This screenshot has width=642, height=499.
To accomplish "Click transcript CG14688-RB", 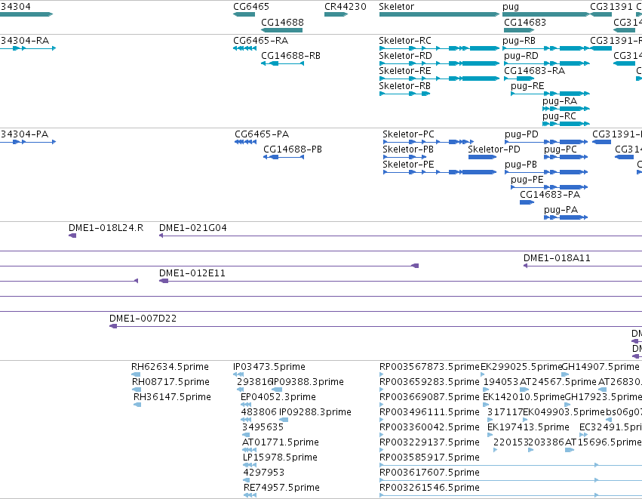I will click(x=282, y=63).
